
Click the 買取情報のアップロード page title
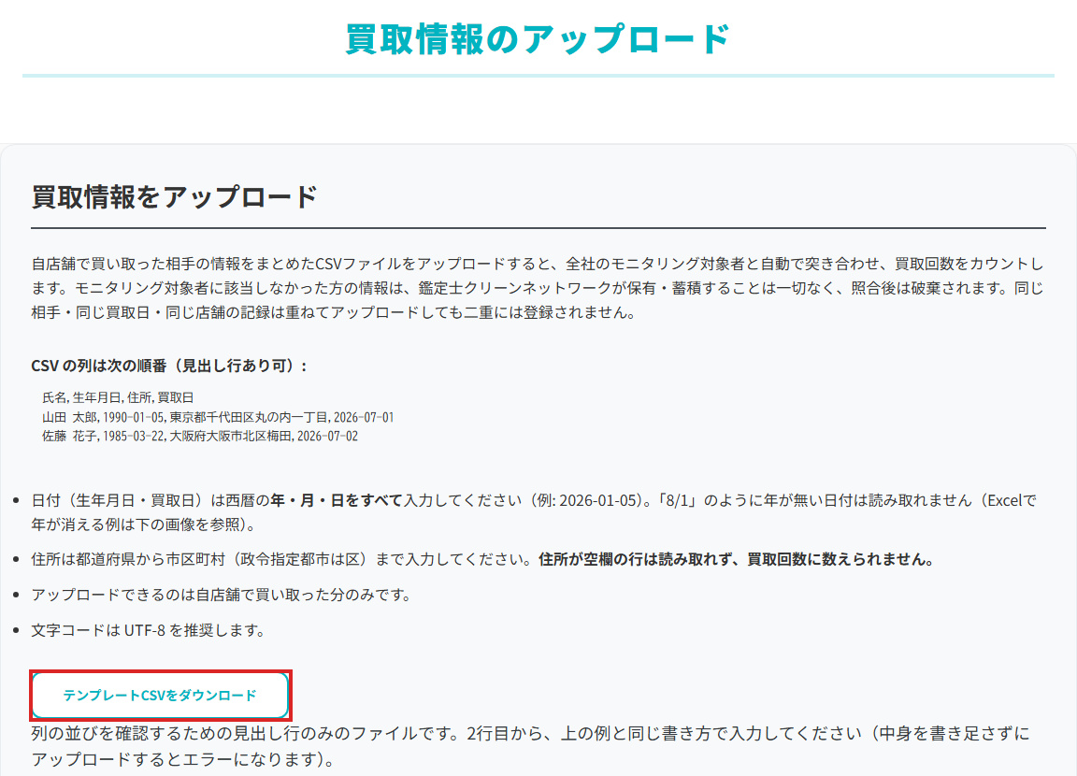coord(538,38)
